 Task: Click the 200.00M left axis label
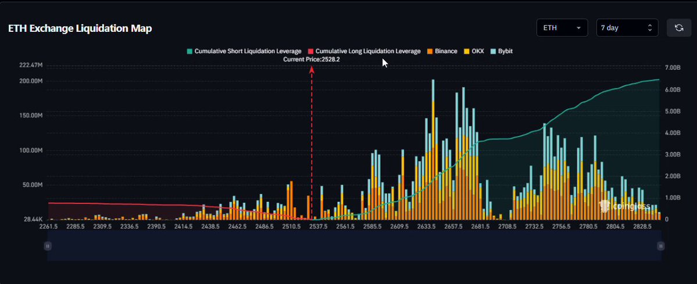tap(31, 82)
